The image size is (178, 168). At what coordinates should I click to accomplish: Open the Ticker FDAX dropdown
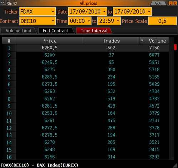tap(37, 11)
